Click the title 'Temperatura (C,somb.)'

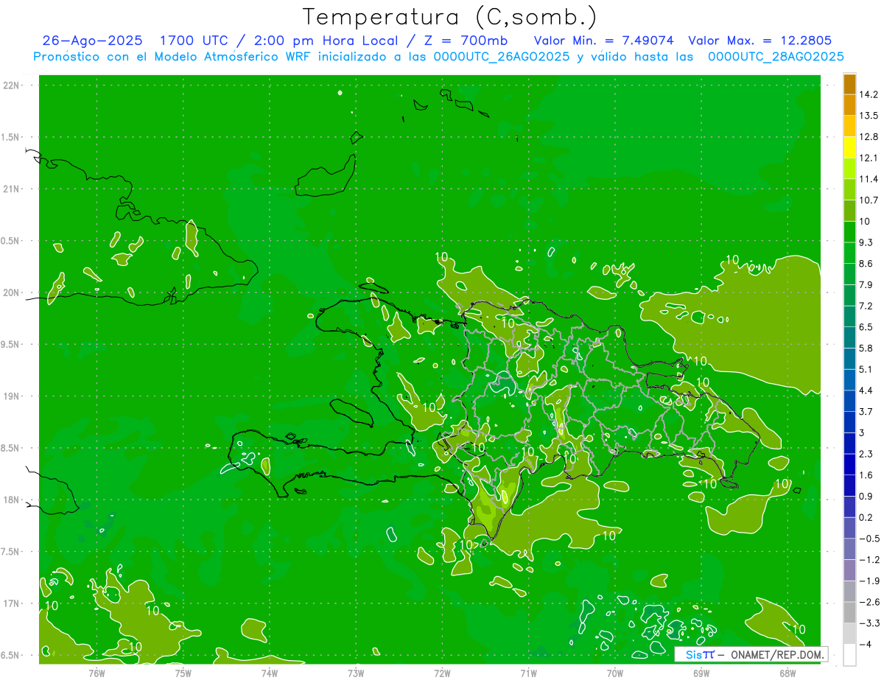450,18
